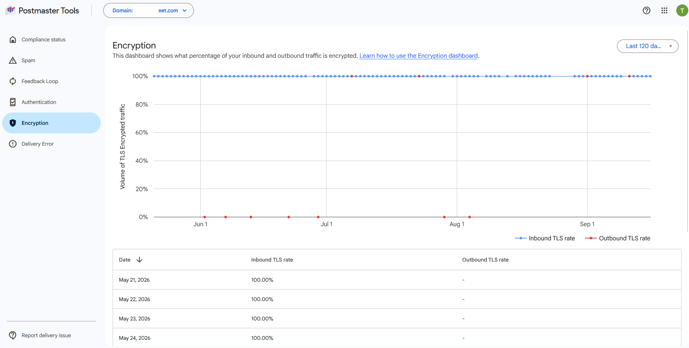Go to Authentication dashboard
689x348 pixels.
pyautogui.click(x=51, y=102)
